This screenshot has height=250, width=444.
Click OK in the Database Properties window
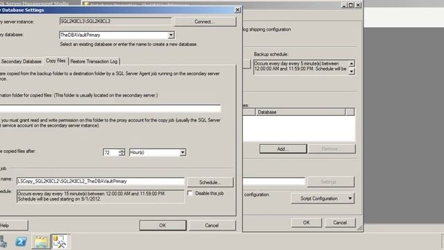307,222
